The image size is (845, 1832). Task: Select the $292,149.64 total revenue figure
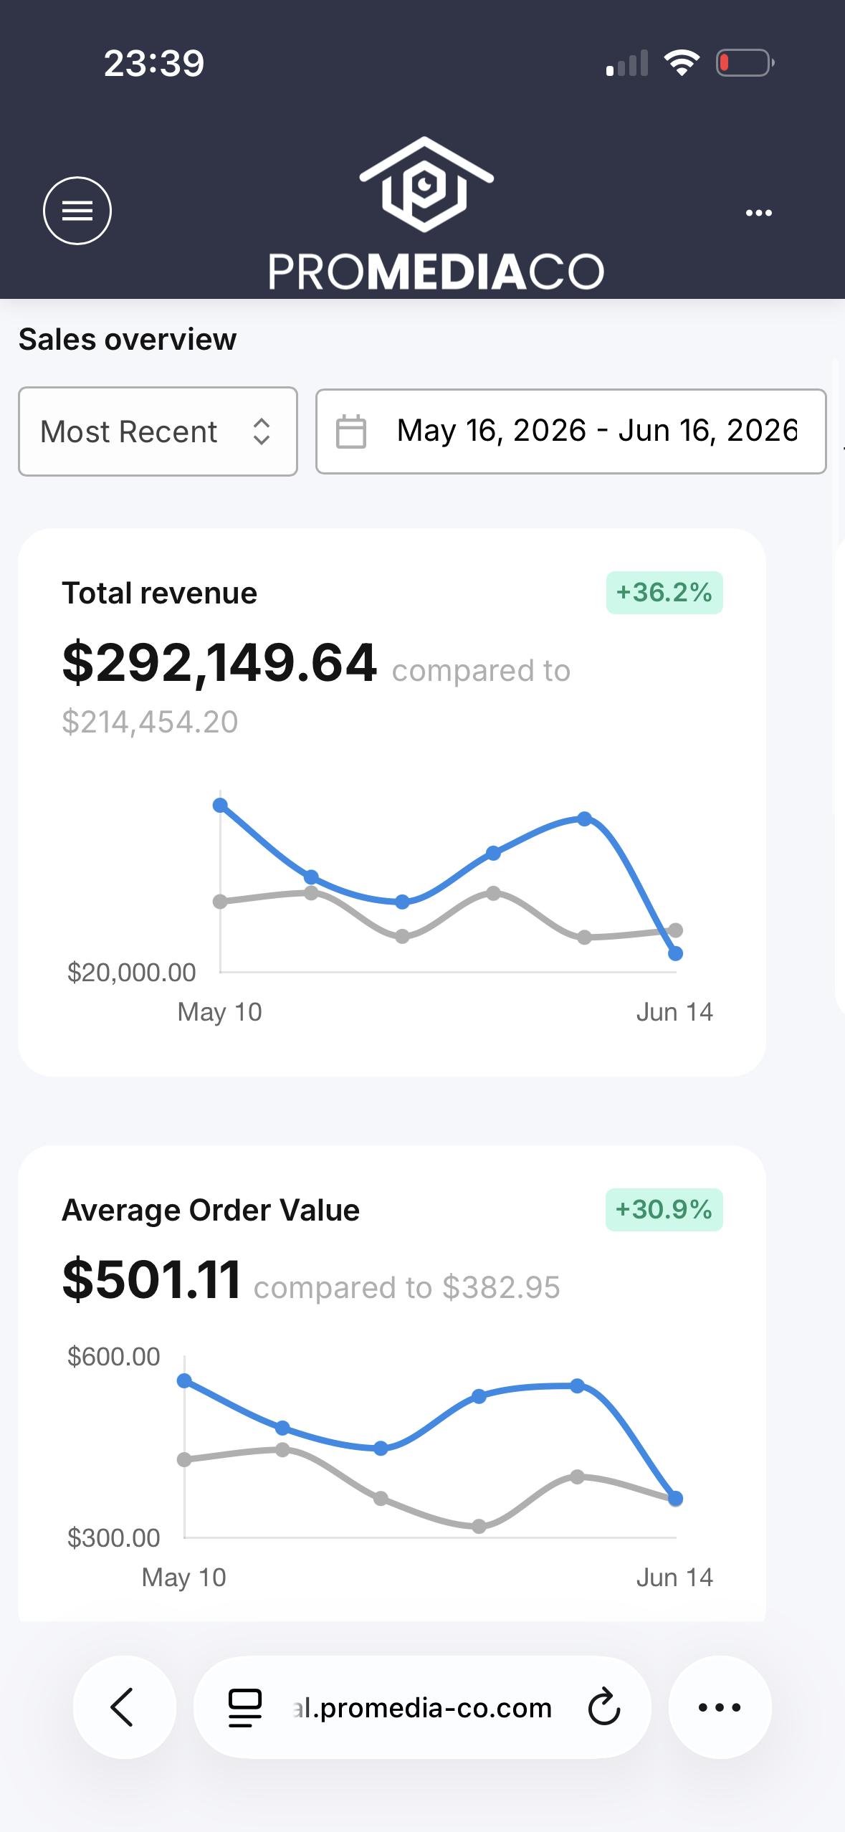click(219, 663)
